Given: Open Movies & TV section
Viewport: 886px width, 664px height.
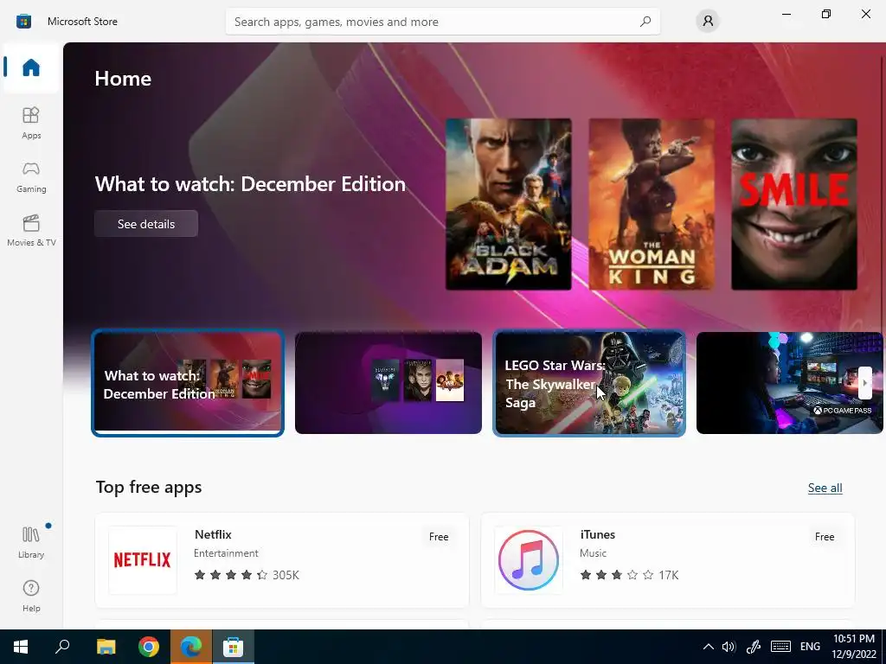Looking at the screenshot, I should pyautogui.click(x=31, y=230).
